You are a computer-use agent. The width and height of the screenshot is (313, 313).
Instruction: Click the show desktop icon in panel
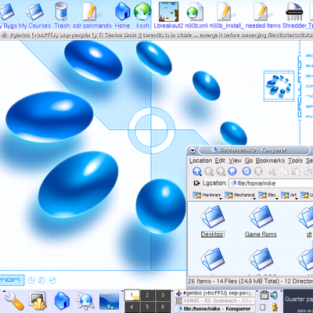pos(38,300)
